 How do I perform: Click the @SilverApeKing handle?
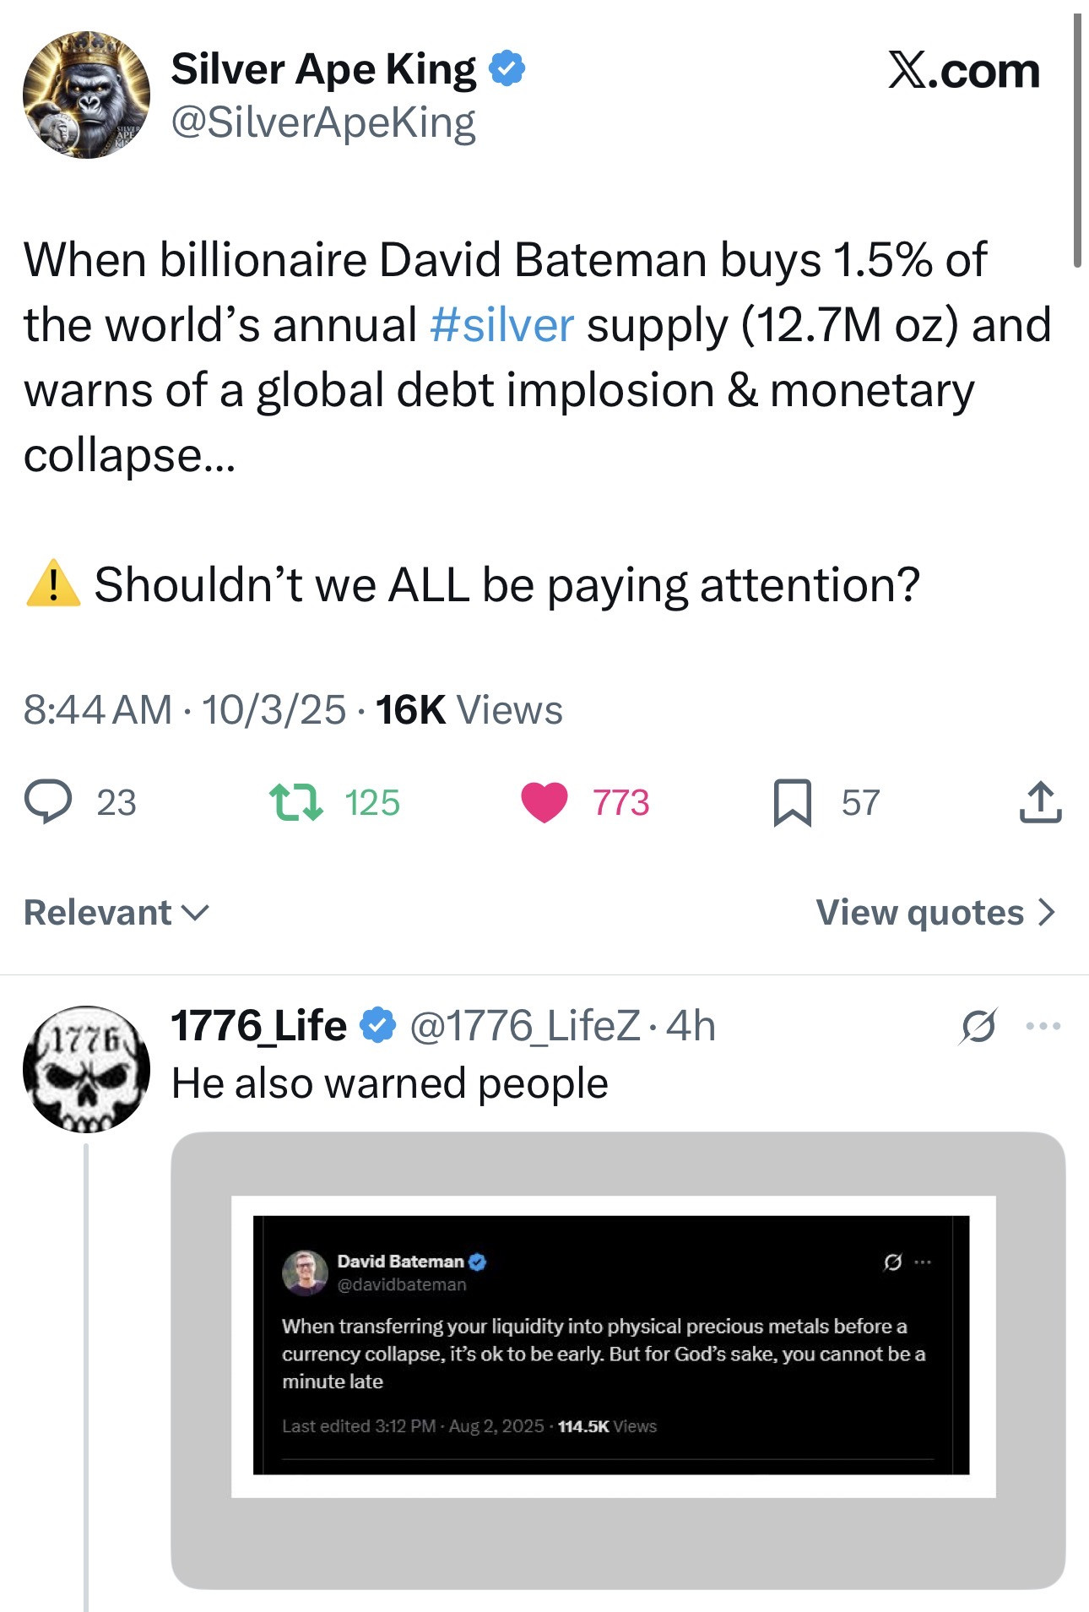[x=323, y=123]
